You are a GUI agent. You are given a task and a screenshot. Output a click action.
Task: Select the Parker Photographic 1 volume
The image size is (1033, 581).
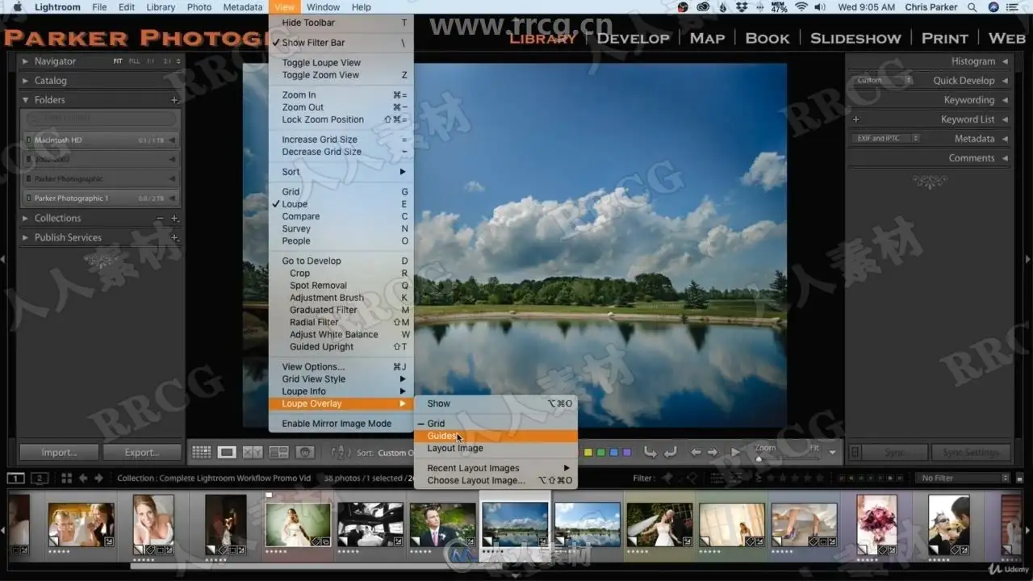point(100,198)
